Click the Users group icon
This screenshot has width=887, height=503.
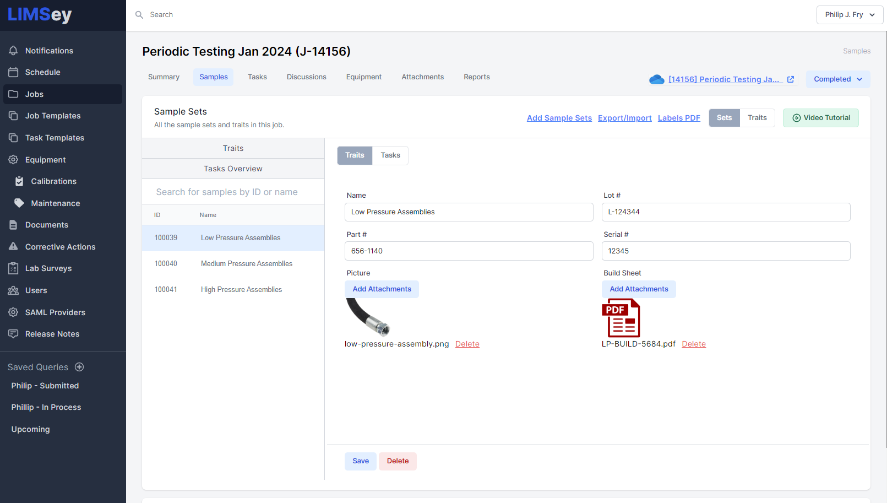coord(13,290)
